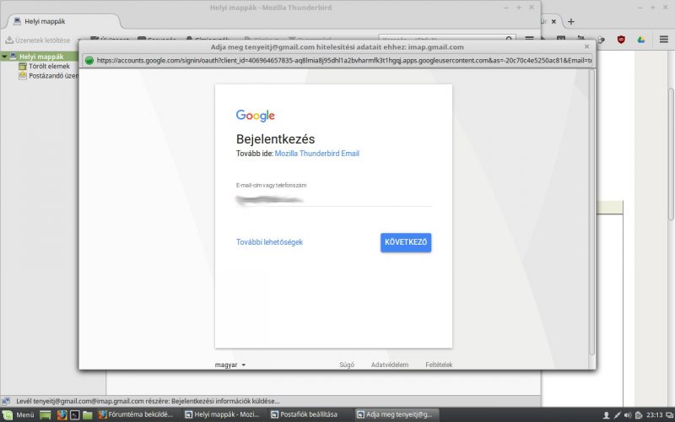Open the Adatvédelem footer link
Image resolution: width=675 pixels, height=422 pixels.
point(390,365)
